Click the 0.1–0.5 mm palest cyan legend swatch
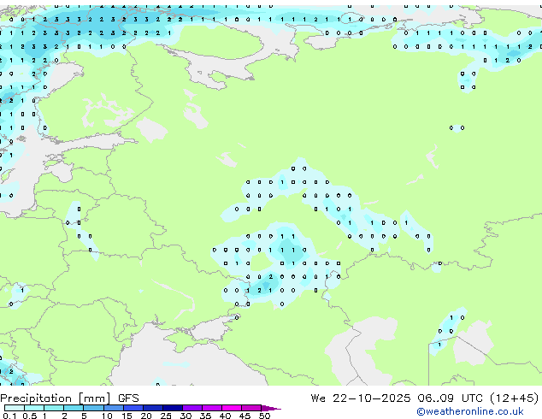This screenshot has width=542, height=419. 15,408
